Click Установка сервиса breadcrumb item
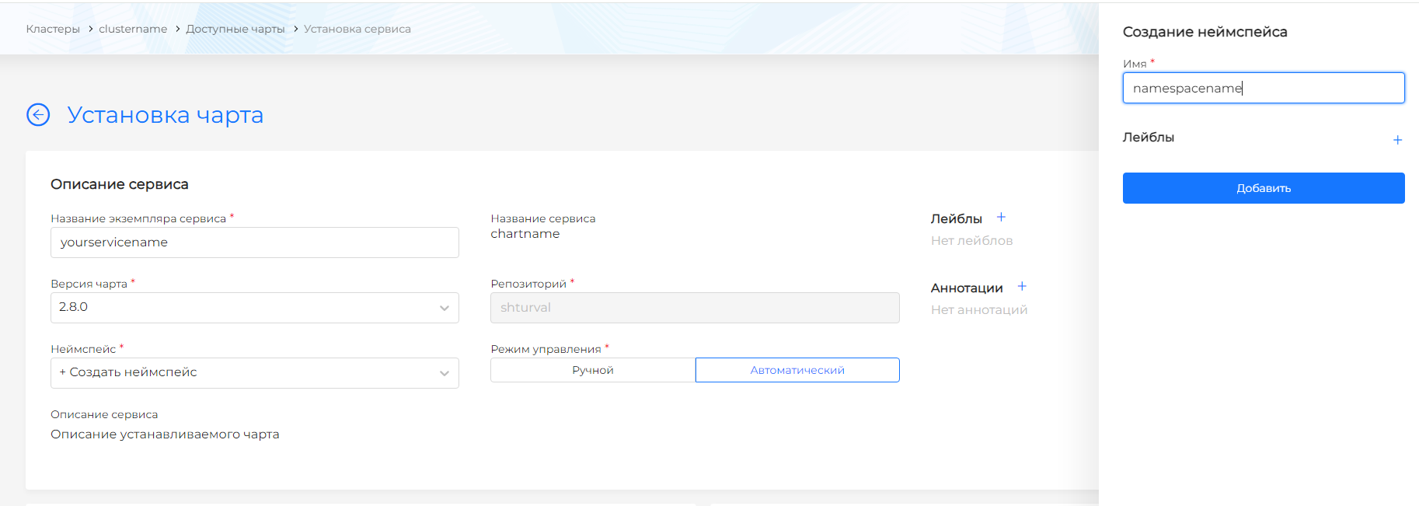This screenshot has height=506, width=1419. click(357, 29)
